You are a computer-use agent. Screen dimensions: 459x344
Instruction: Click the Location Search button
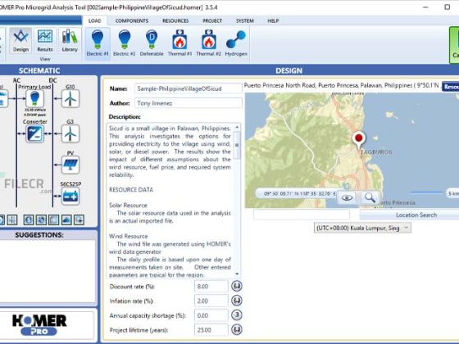[410, 215]
